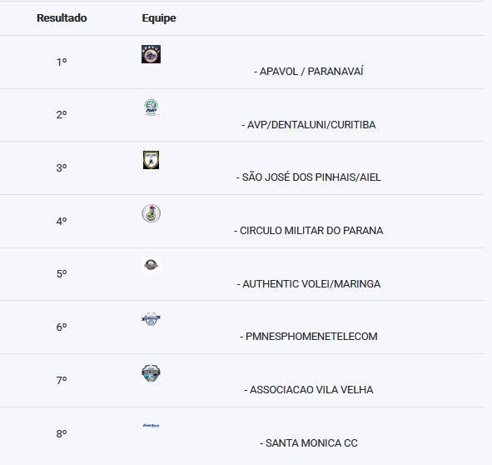Open SÃO JOSÉ DOS PINHAIS/AIEL team entry
Screen dimensions: 492x465
[309, 177]
